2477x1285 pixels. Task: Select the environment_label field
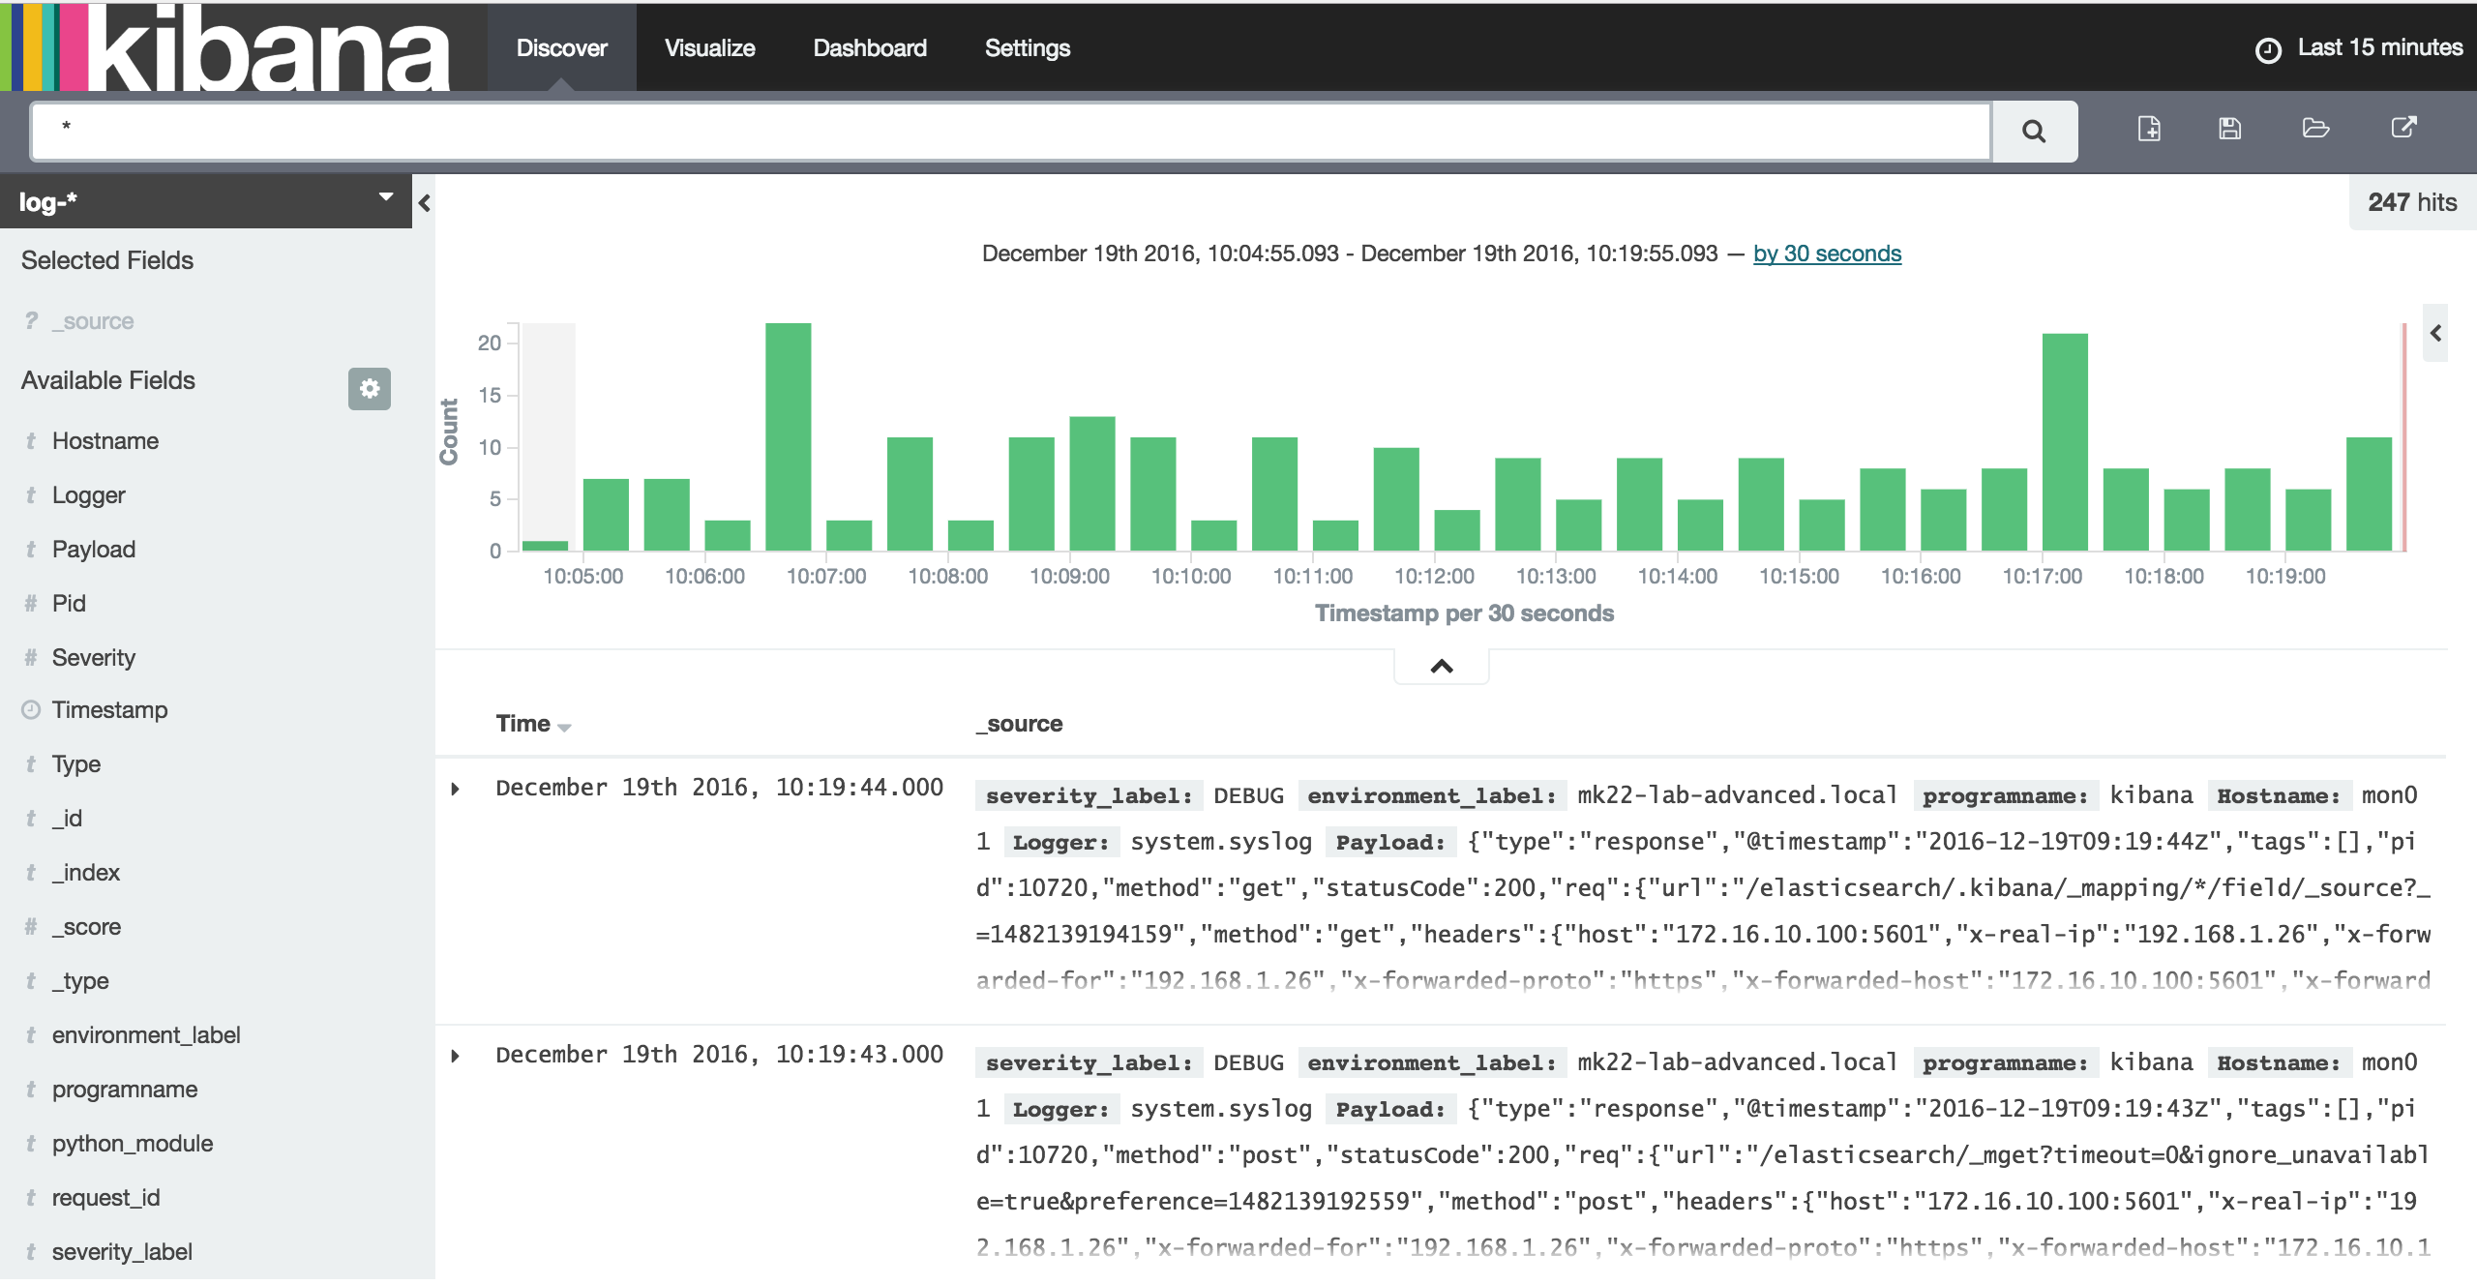(146, 1035)
